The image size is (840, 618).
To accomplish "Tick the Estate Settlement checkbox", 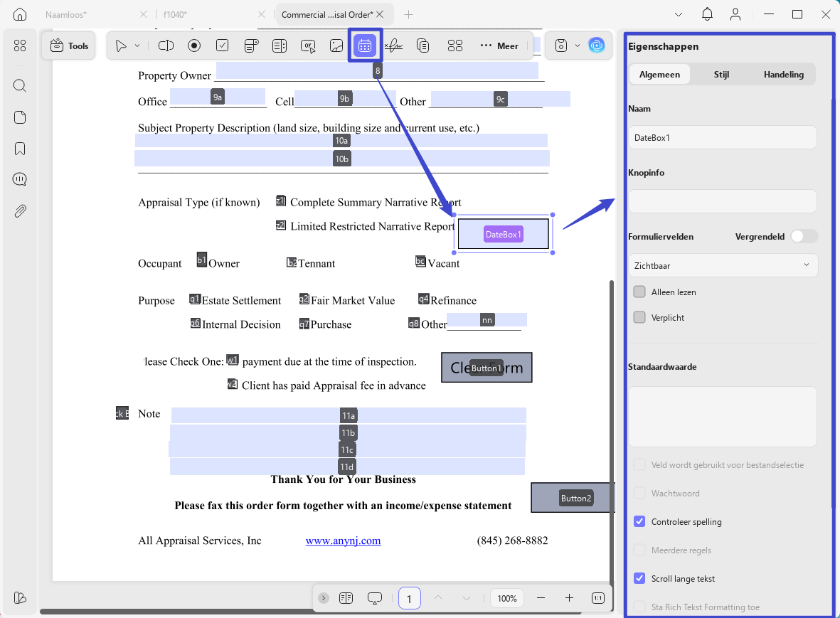I will point(194,299).
